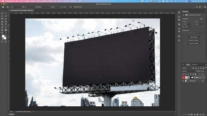Swap width and height arrows icon
This screenshot has height=116, width=207.
pyautogui.click(x=23, y=7)
